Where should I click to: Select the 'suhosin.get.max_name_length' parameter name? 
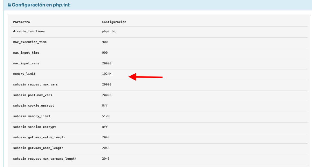pyautogui.click(x=38, y=148)
